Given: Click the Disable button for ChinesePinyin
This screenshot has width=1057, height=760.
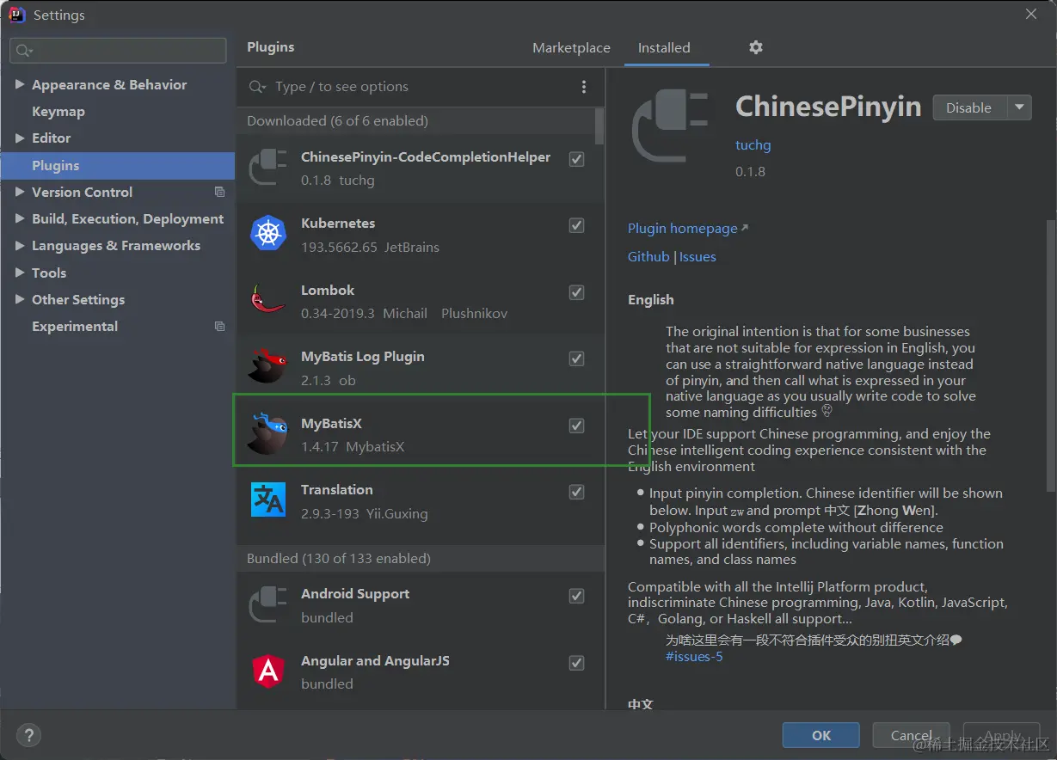Looking at the screenshot, I should (x=969, y=107).
